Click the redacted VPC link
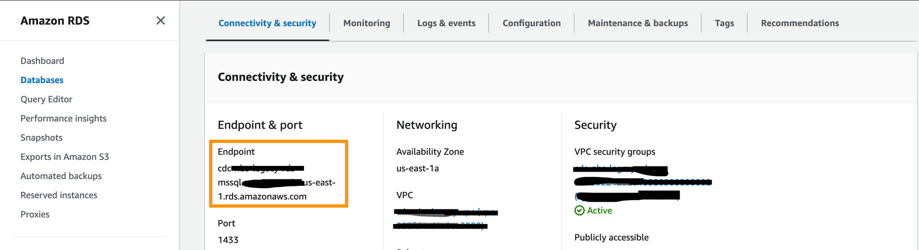This screenshot has height=250, width=919. pyautogui.click(x=445, y=212)
